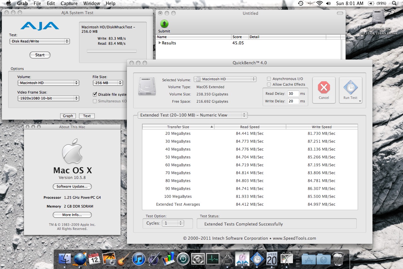Screen dimensions: 403x269
Task: Open the ink pen app in dock
Action: tap(153, 259)
